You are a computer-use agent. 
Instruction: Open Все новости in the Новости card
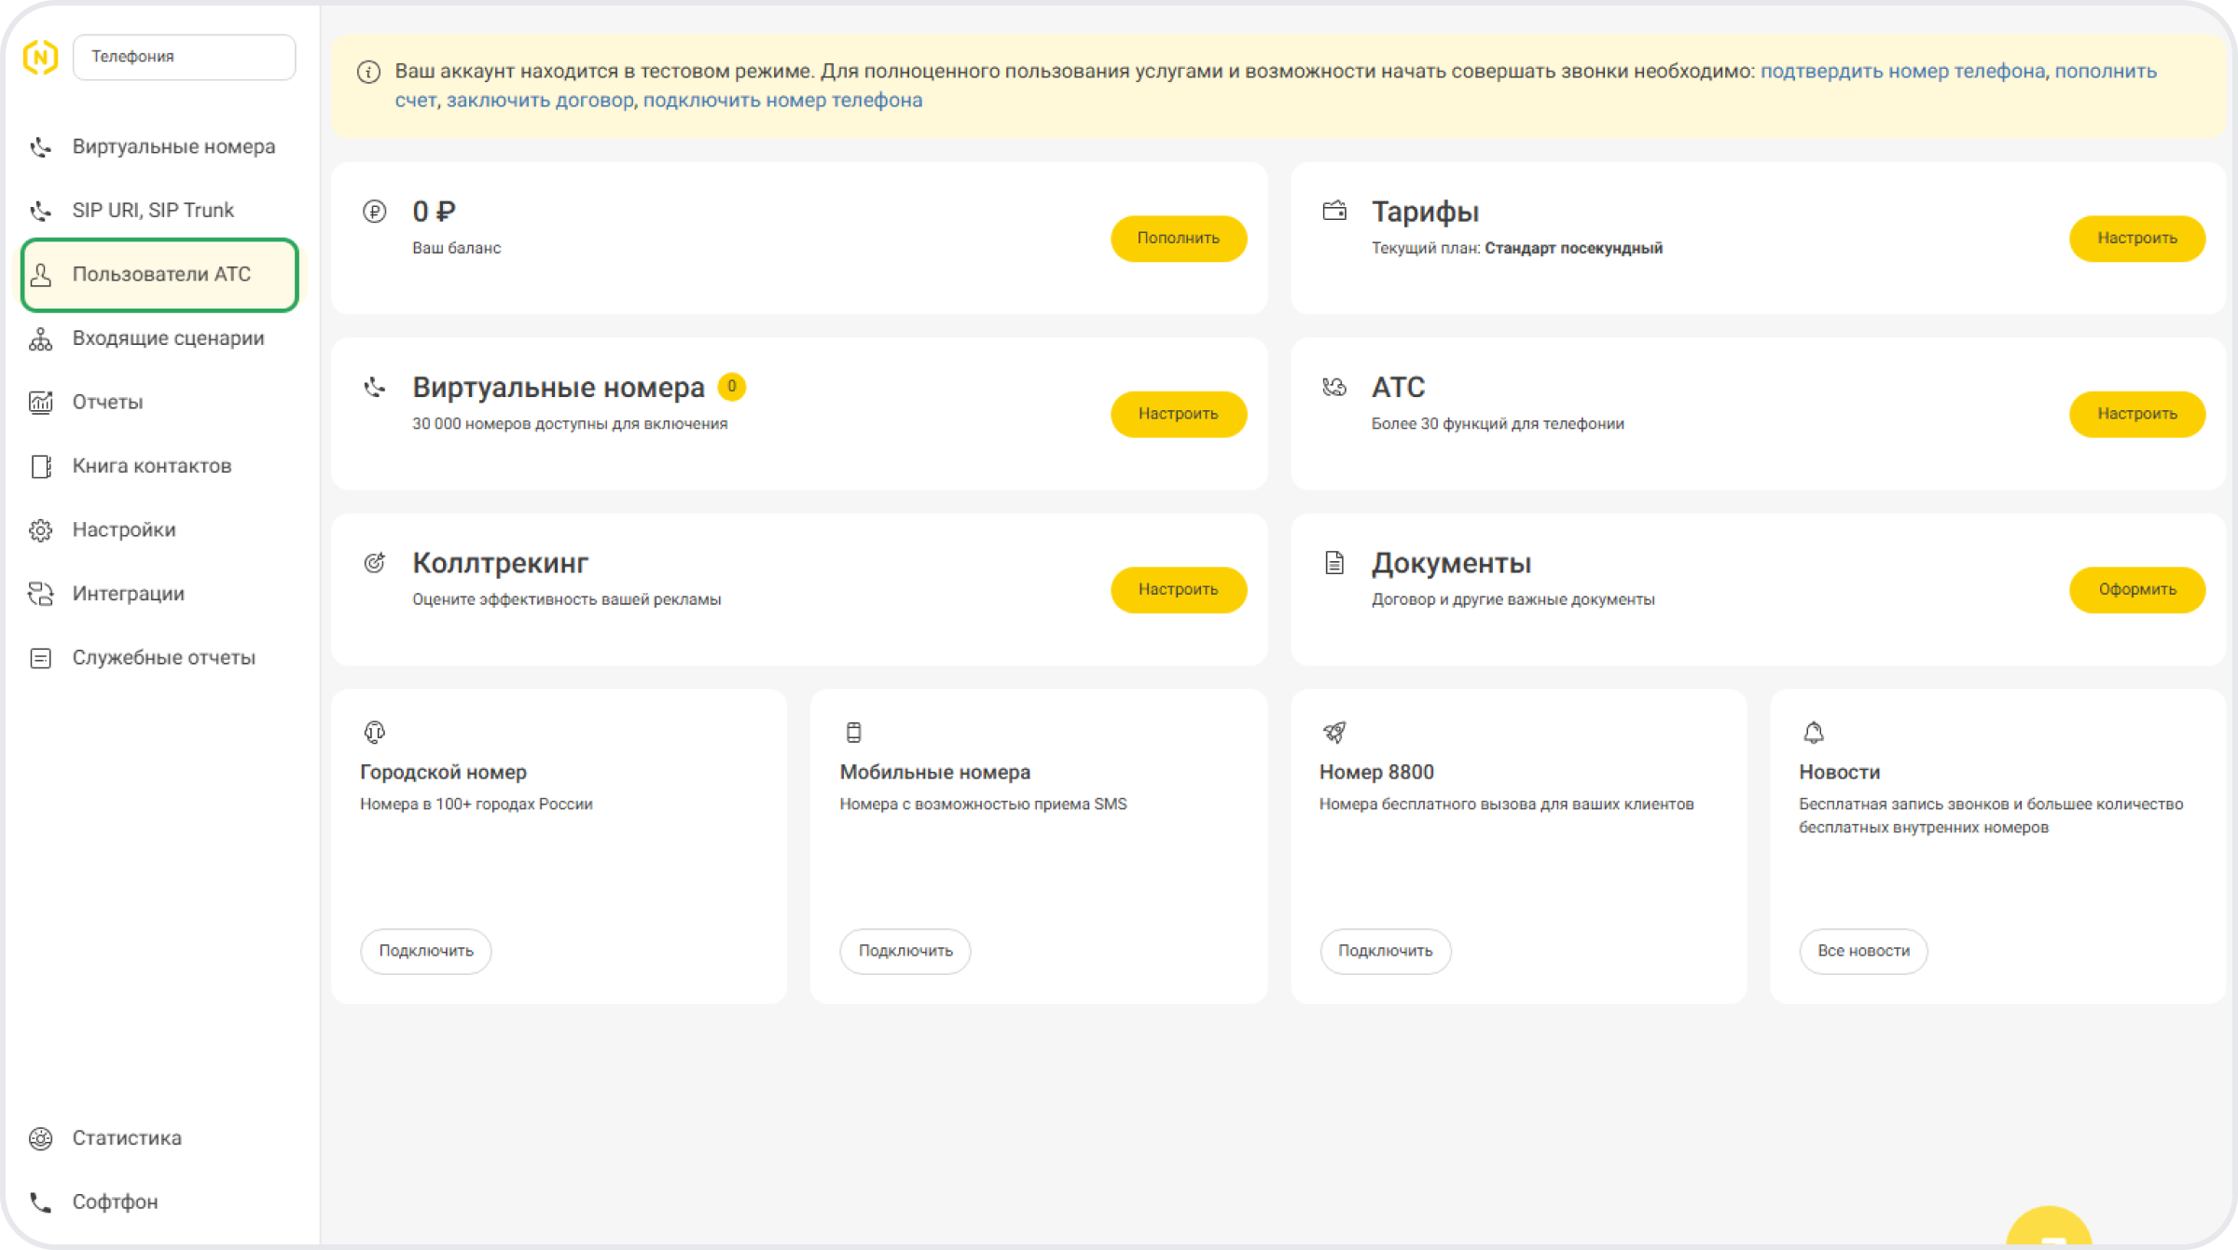(1862, 951)
